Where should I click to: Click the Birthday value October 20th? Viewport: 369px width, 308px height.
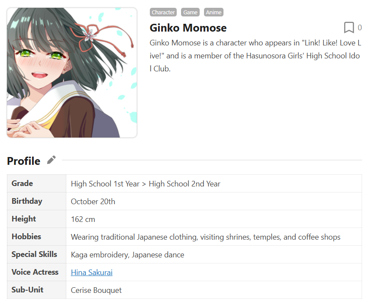[x=93, y=202]
